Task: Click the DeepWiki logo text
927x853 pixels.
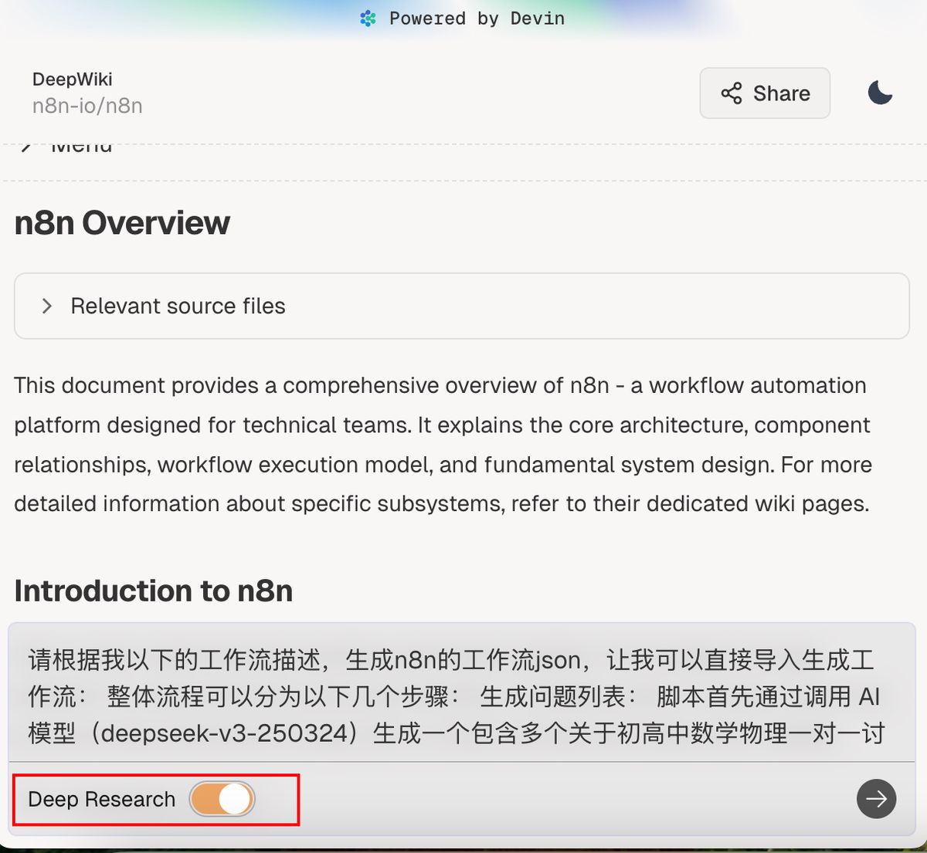Action: point(72,79)
